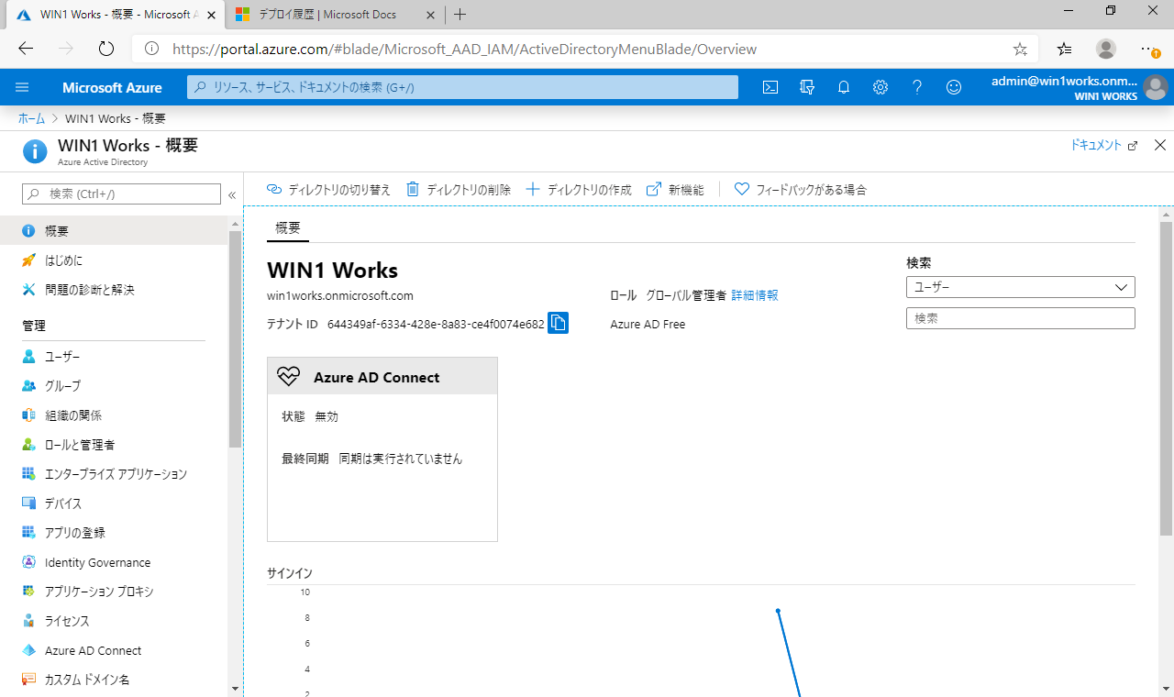Click the ディレクトリの作成 toolbar command
Screen dimensions: 1174x697
click(579, 190)
